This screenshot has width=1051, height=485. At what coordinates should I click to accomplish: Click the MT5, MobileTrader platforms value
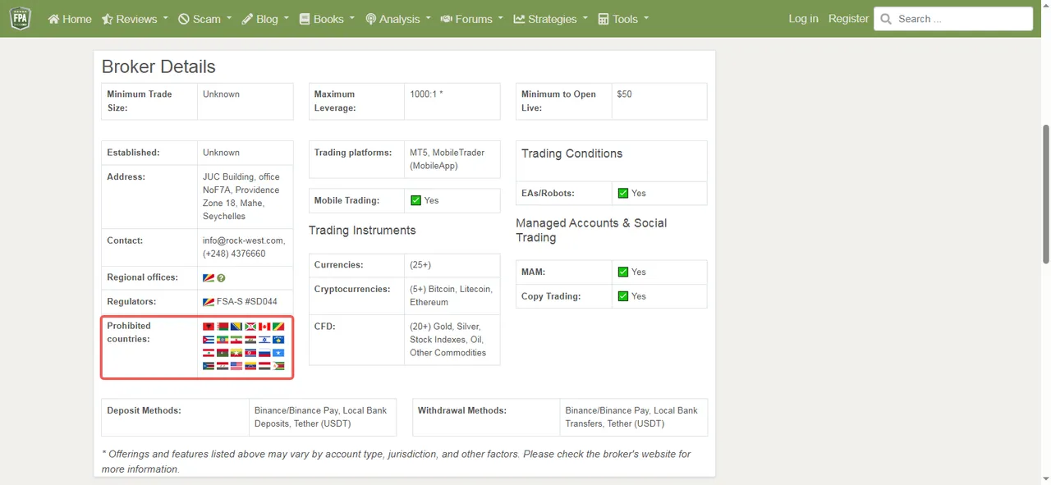[447, 159]
